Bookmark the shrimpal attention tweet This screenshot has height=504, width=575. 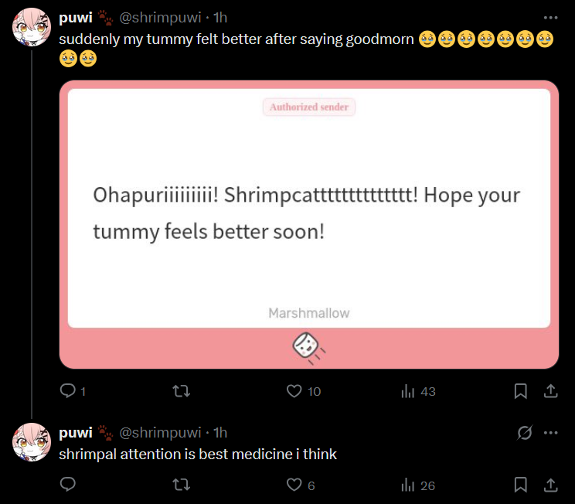(x=521, y=485)
